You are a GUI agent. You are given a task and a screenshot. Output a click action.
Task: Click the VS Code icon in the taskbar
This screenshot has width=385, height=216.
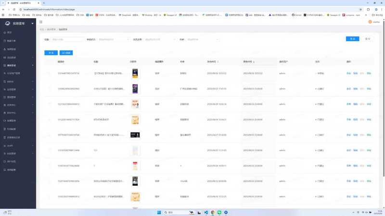click(206, 212)
